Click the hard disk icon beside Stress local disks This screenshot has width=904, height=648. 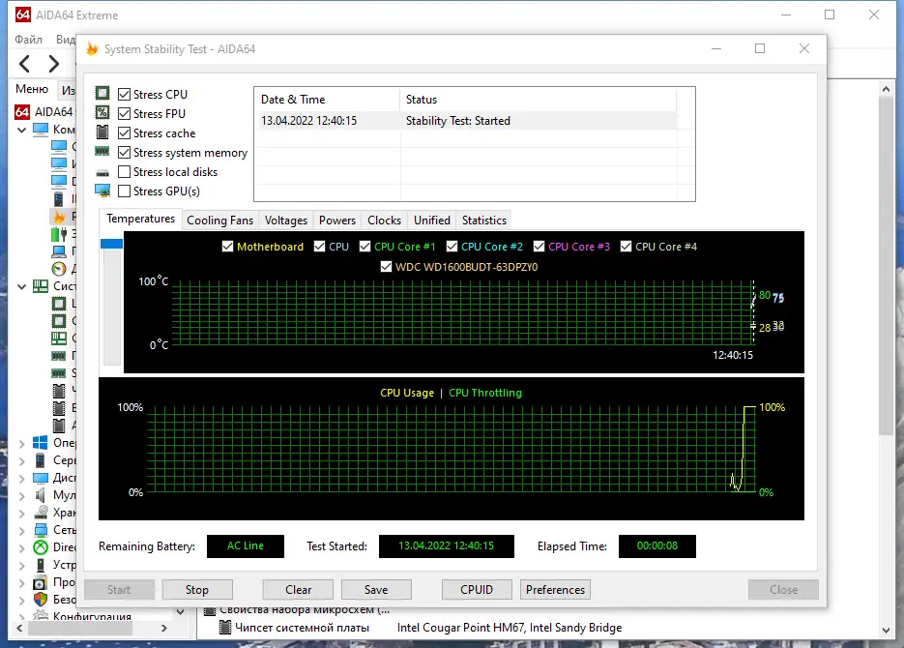102,171
